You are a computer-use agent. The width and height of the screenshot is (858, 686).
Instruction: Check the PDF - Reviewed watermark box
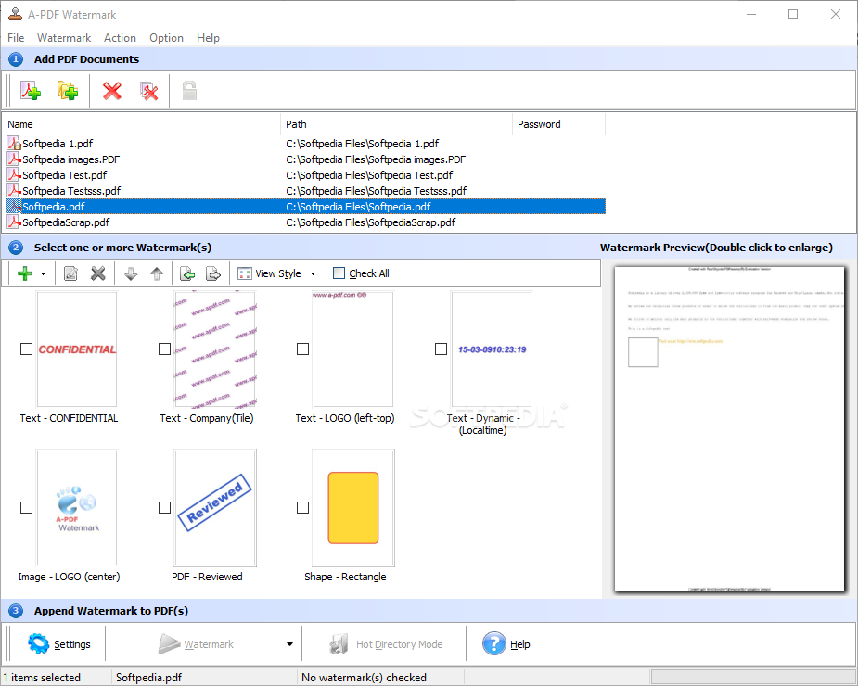(164, 508)
